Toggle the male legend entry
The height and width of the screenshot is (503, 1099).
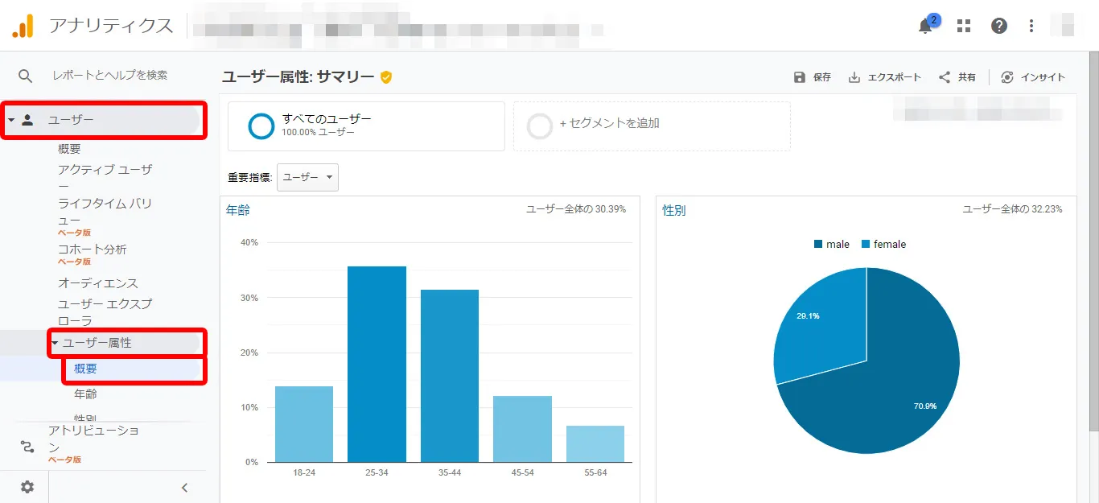[x=832, y=243]
